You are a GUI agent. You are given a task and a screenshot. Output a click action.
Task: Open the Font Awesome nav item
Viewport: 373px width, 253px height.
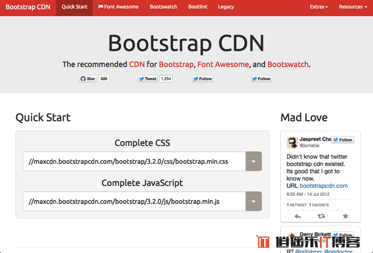(x=118, y=7)
